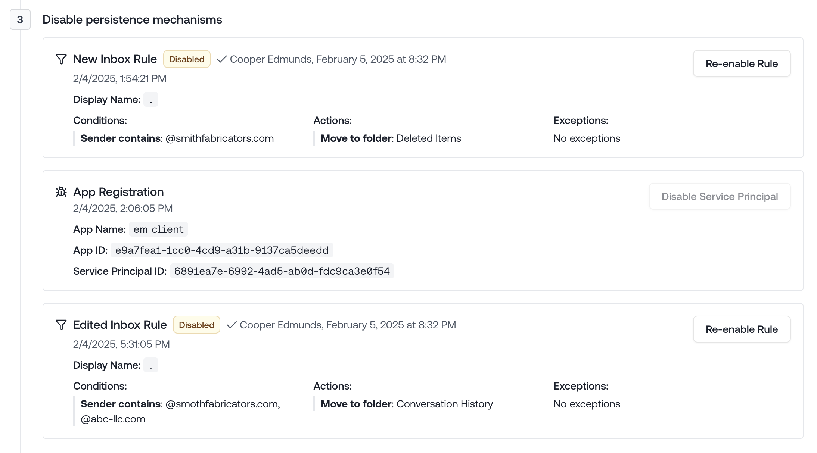Click the New Inbox Rule title
Viewport: 817px width, 453px height.
[x=115, y=59]
